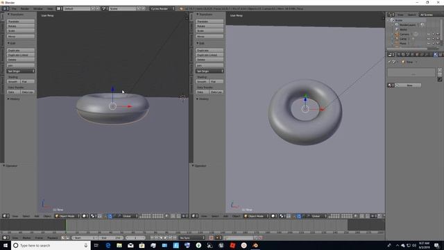
Task: Click the left viewport's viewport shading sphere icon
Action: click(x=85, y=216)
